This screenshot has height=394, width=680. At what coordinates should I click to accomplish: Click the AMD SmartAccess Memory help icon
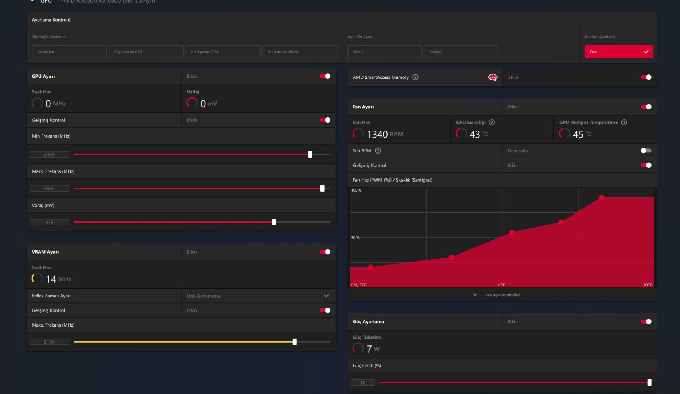coord(415,77)
